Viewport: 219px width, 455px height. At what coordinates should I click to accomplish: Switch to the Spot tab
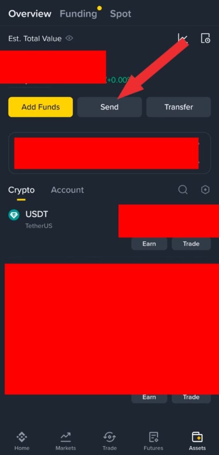click(x=121, y=14)
